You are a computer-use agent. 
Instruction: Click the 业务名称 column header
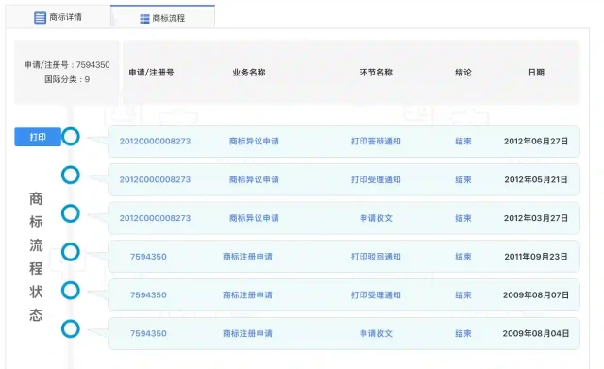(249, 73)
